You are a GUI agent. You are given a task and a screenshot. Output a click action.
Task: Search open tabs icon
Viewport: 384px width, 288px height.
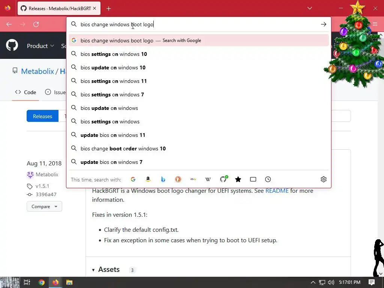(x=253, y=179)
